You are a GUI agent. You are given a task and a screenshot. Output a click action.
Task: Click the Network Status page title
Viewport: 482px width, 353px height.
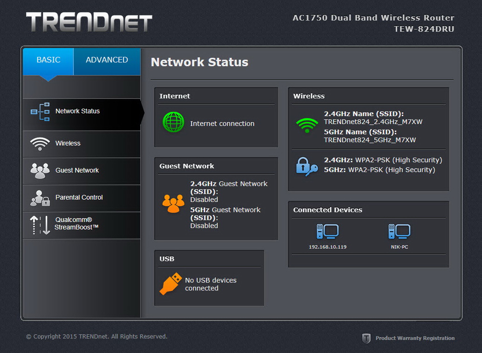200,62
